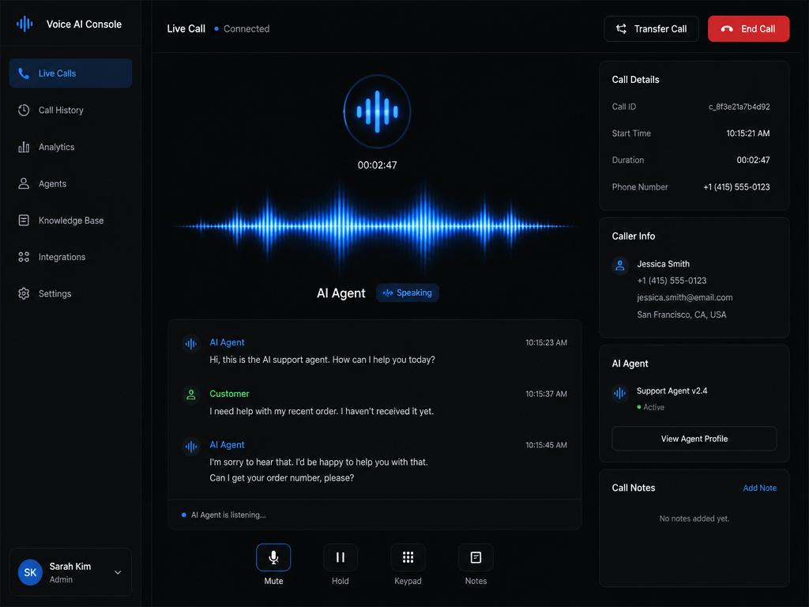This screenshot has width=809, height=607.
Task: Click the Live Calls phone icon
Action: (x=24, y=74)
